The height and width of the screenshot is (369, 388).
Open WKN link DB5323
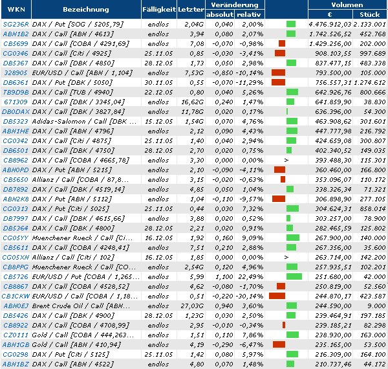click(x=16, y=121)
